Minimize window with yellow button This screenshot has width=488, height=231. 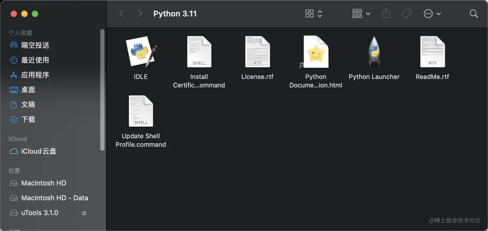[24, 14]
